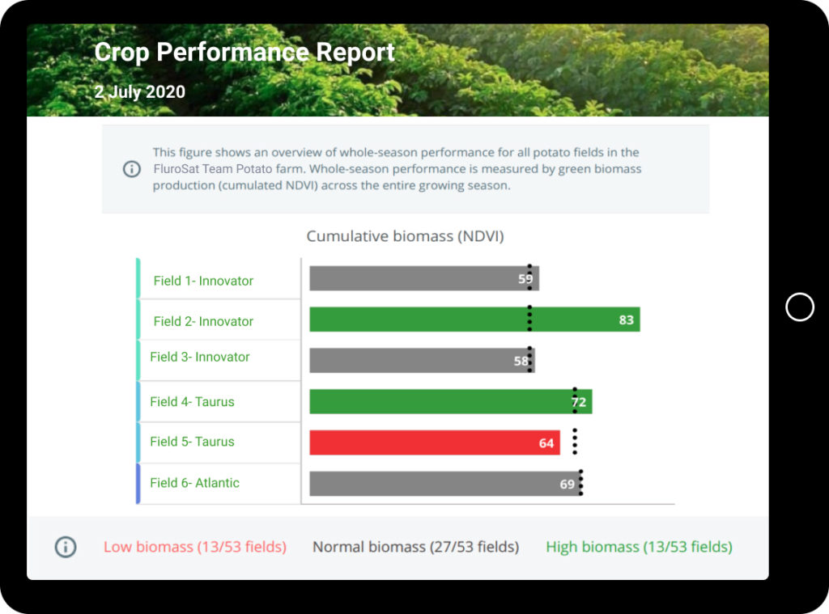The width and height of the screenshot is (829, 614).
Task: Click the Cumulative biomass (NDVI) chart title
Action: click(405, 235)
